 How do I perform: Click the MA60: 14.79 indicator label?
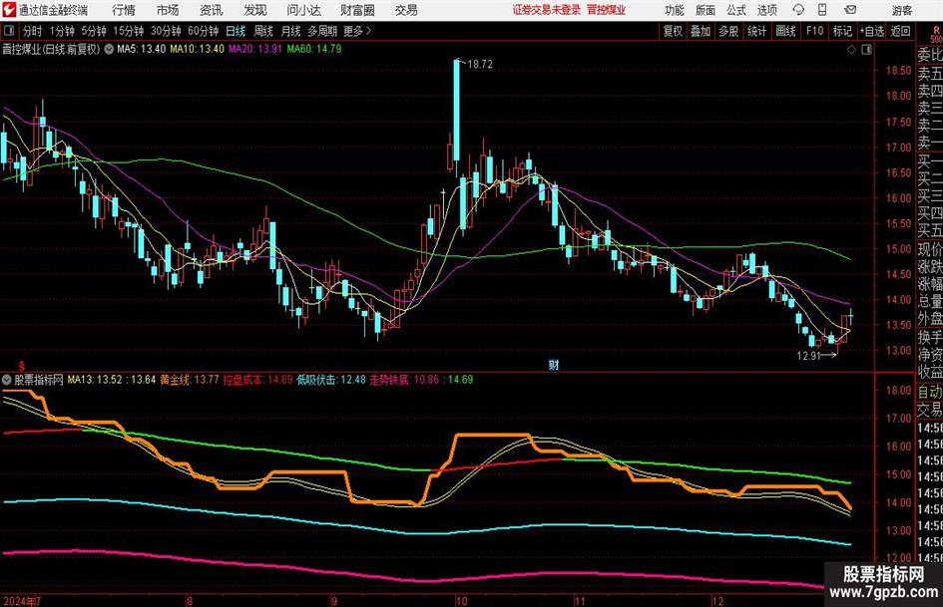314,49
